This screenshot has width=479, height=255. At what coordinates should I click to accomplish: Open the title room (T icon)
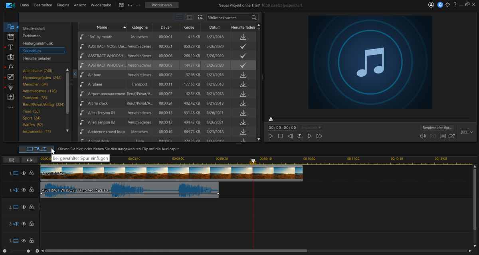coord(11,47)
